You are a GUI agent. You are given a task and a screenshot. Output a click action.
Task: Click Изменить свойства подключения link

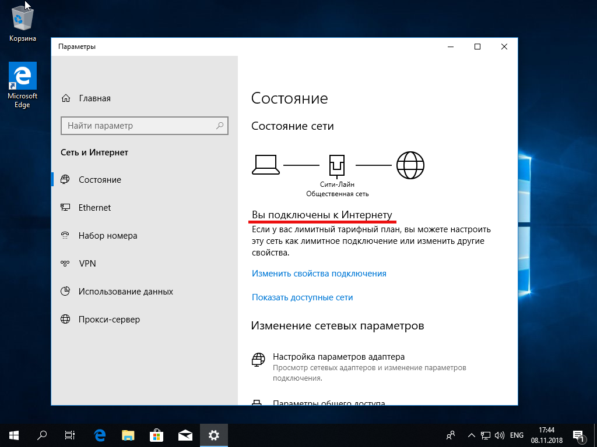click(319, 274)
